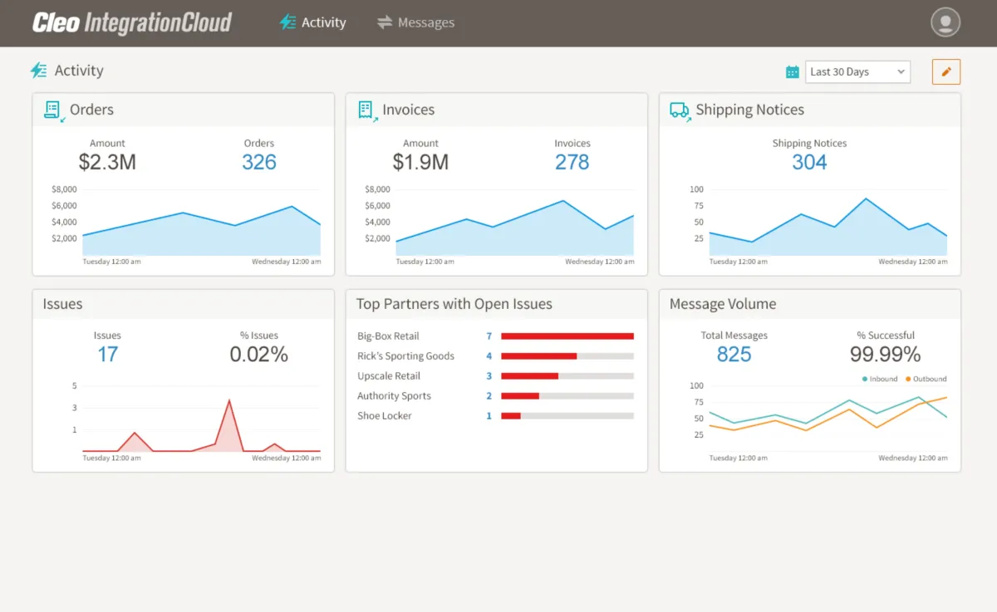997x612 pixels.
Task: Select the Big-Box Retail partner row
Action: pos(388,336)
